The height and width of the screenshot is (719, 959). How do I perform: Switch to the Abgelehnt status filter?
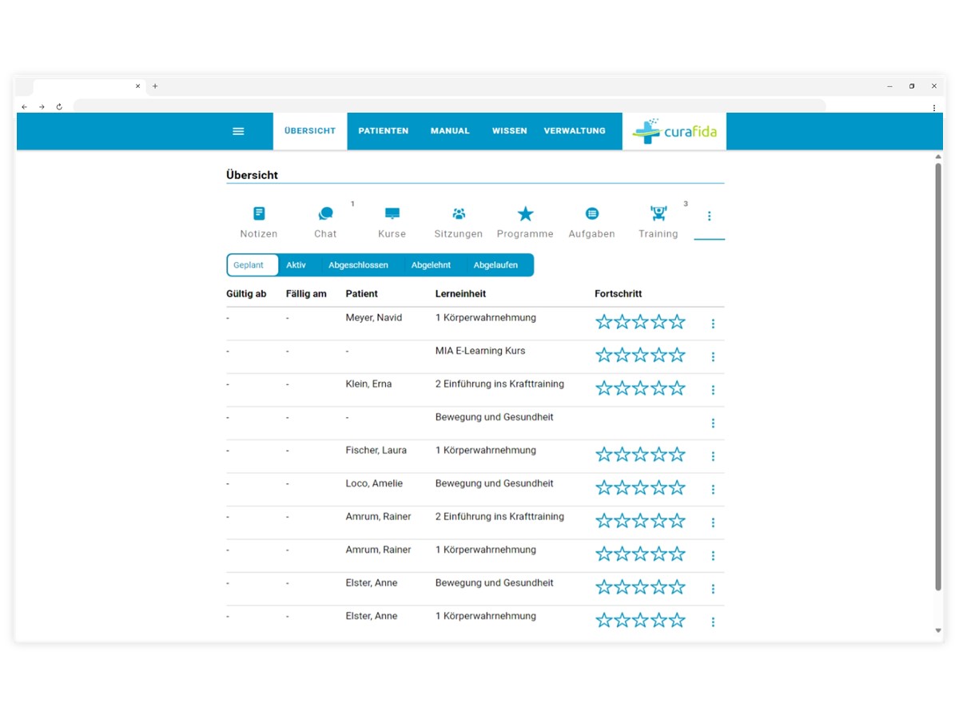(x=431, y=265)
